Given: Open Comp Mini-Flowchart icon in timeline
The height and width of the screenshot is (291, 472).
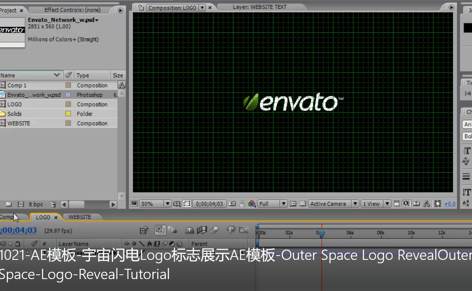Looking at the screenshot, I should (144, 230).
